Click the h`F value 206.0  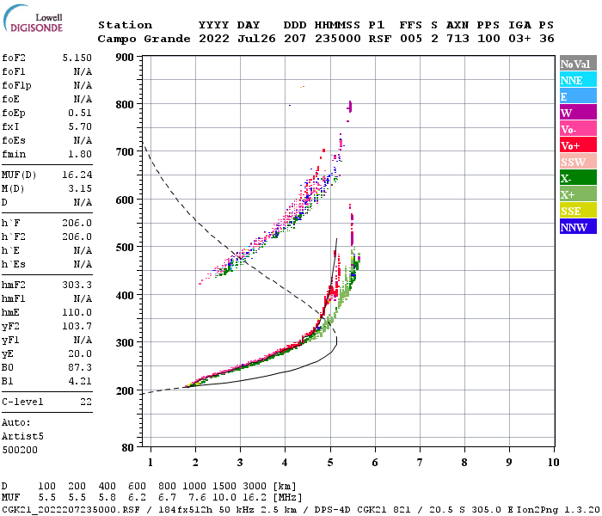(77, 223)
